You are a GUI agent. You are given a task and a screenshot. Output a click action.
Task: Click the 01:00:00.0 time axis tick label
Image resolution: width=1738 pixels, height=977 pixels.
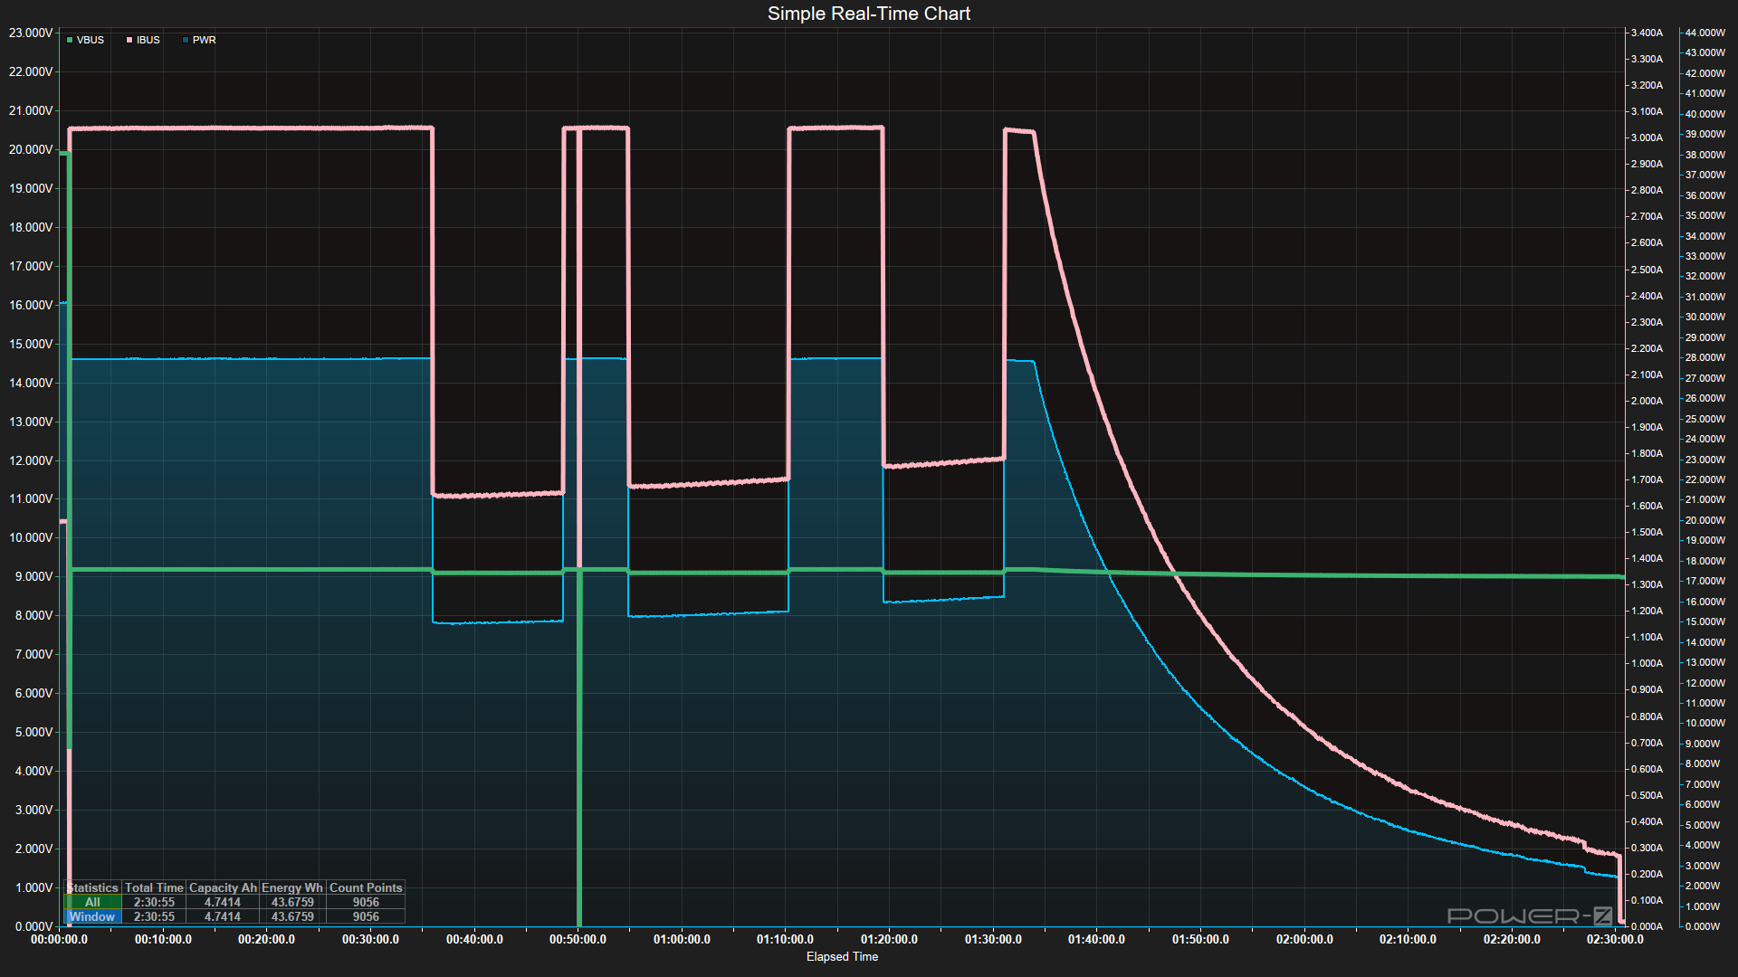682,939
